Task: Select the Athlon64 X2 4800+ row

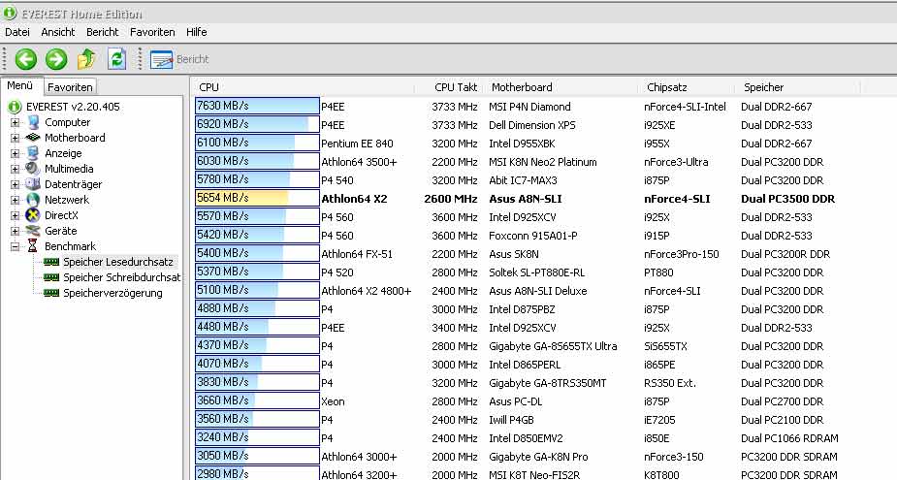Action: point(509,291)
